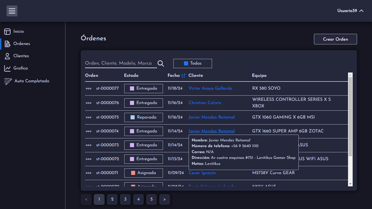Select date 11/18/24
The width and height of the screenshot is (372, 209).
tap(175, 88)
